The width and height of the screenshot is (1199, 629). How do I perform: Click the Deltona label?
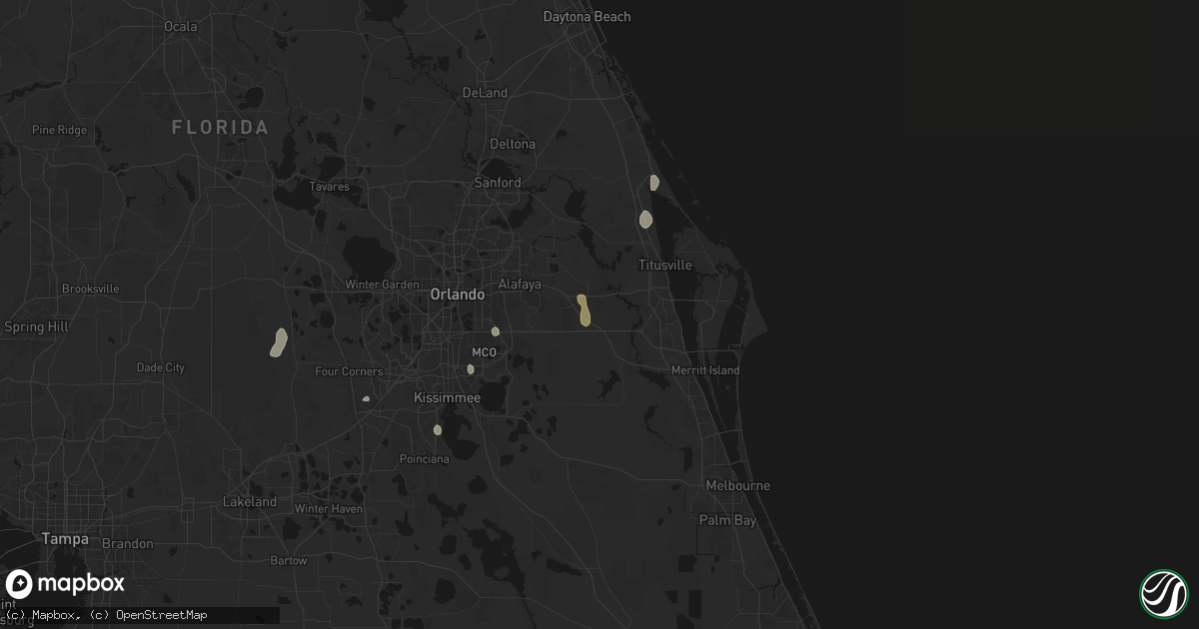click(x=513, y=144)
